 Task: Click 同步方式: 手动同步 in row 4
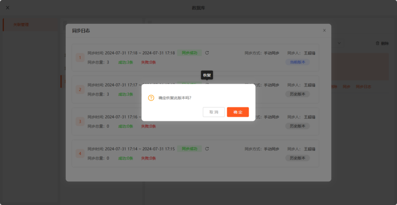(x=262, y=149)
